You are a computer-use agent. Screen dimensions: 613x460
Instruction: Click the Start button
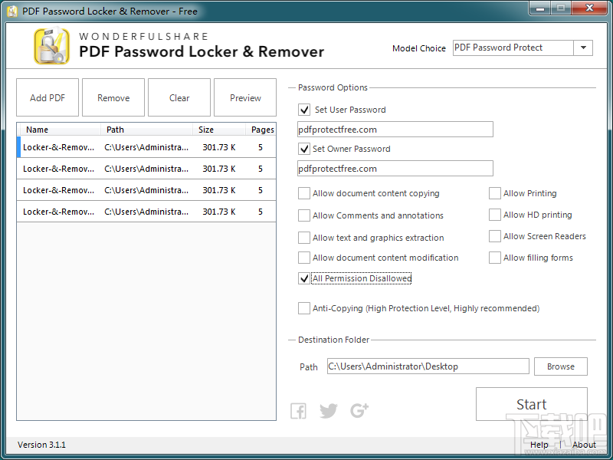click(x=531, y=404)
